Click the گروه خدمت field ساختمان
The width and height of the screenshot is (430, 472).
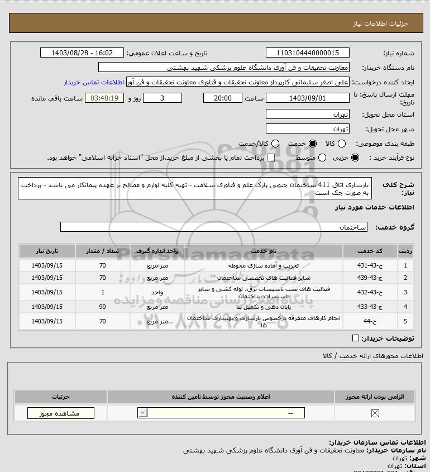coord(214,227)
